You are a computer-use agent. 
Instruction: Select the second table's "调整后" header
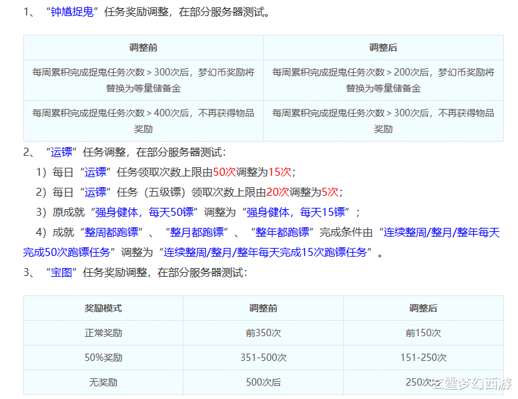[423, 308]
